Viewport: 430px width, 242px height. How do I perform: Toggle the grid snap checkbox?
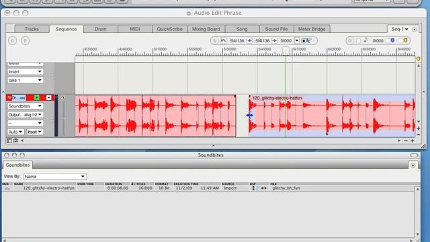[358, 40]
